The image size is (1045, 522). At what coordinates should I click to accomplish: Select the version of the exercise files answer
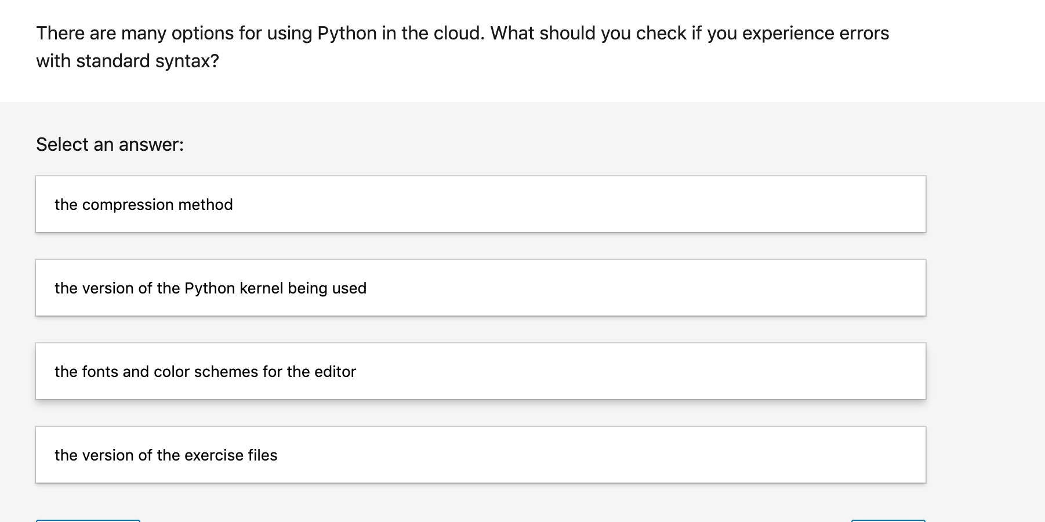(x=481, y=455)
